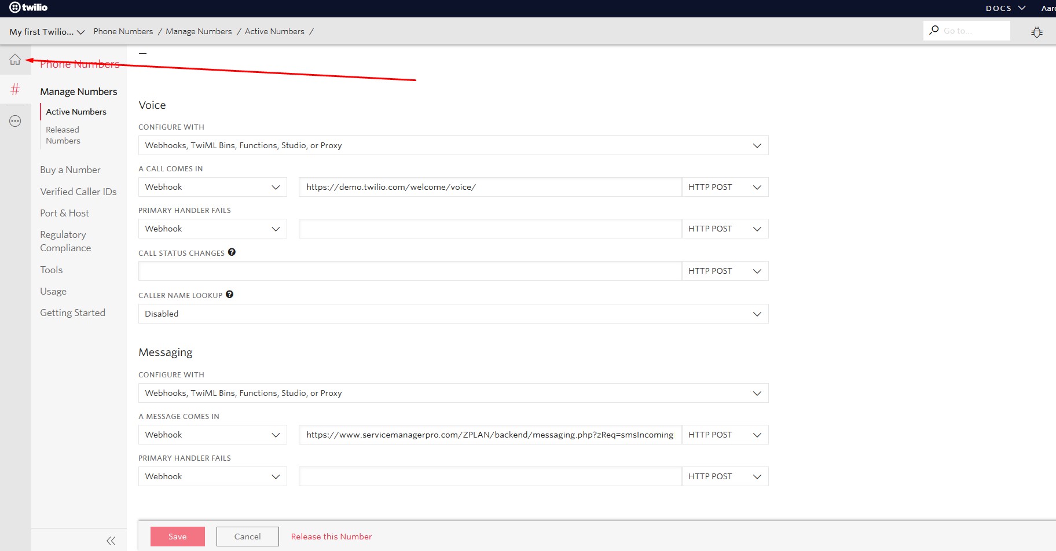Screen dimensions: 1056x551
Task: Click the Call Status Changes URL field
Action: tap(409, 271)
